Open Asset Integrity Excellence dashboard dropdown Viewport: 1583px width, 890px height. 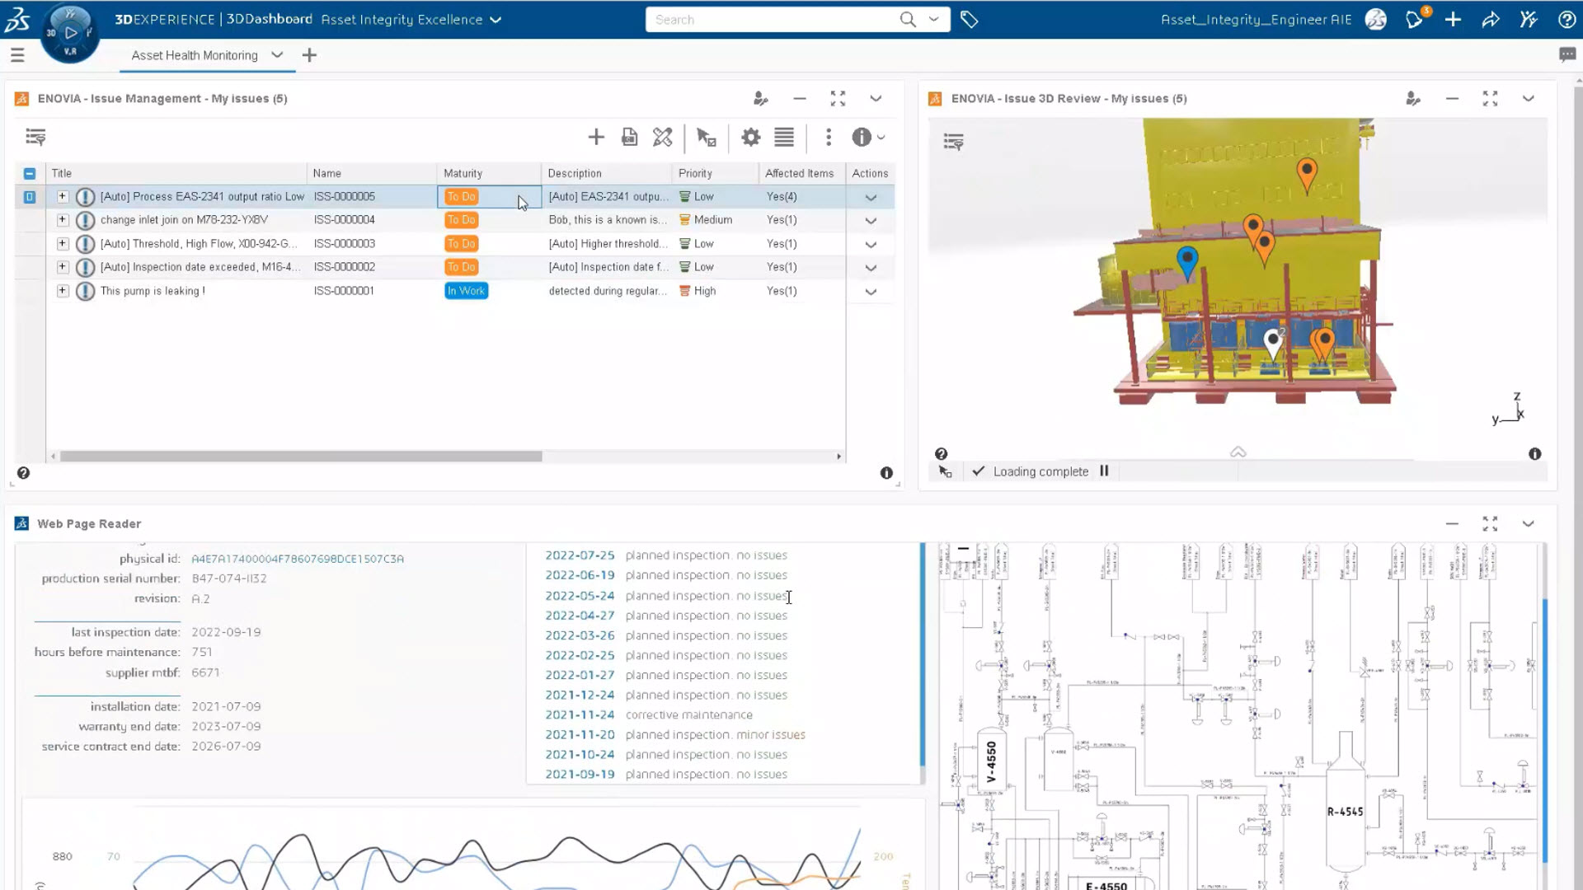tap(496, 20)
